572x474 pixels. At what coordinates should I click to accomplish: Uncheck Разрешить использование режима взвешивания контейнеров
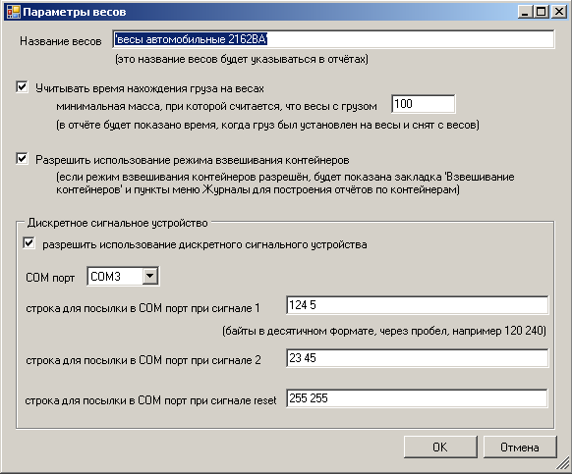(22, 159)
